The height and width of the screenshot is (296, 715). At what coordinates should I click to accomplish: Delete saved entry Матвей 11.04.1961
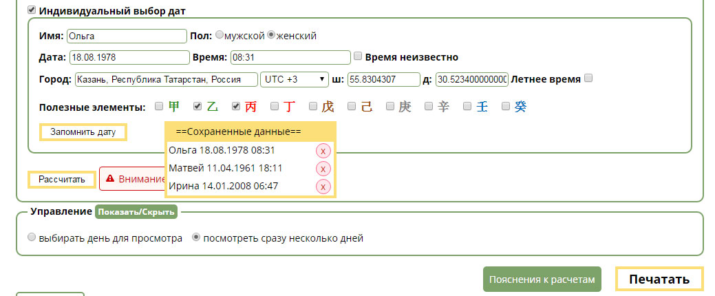(323, 169)
